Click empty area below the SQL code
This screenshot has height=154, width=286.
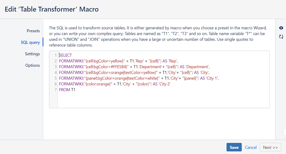point(163,100)
